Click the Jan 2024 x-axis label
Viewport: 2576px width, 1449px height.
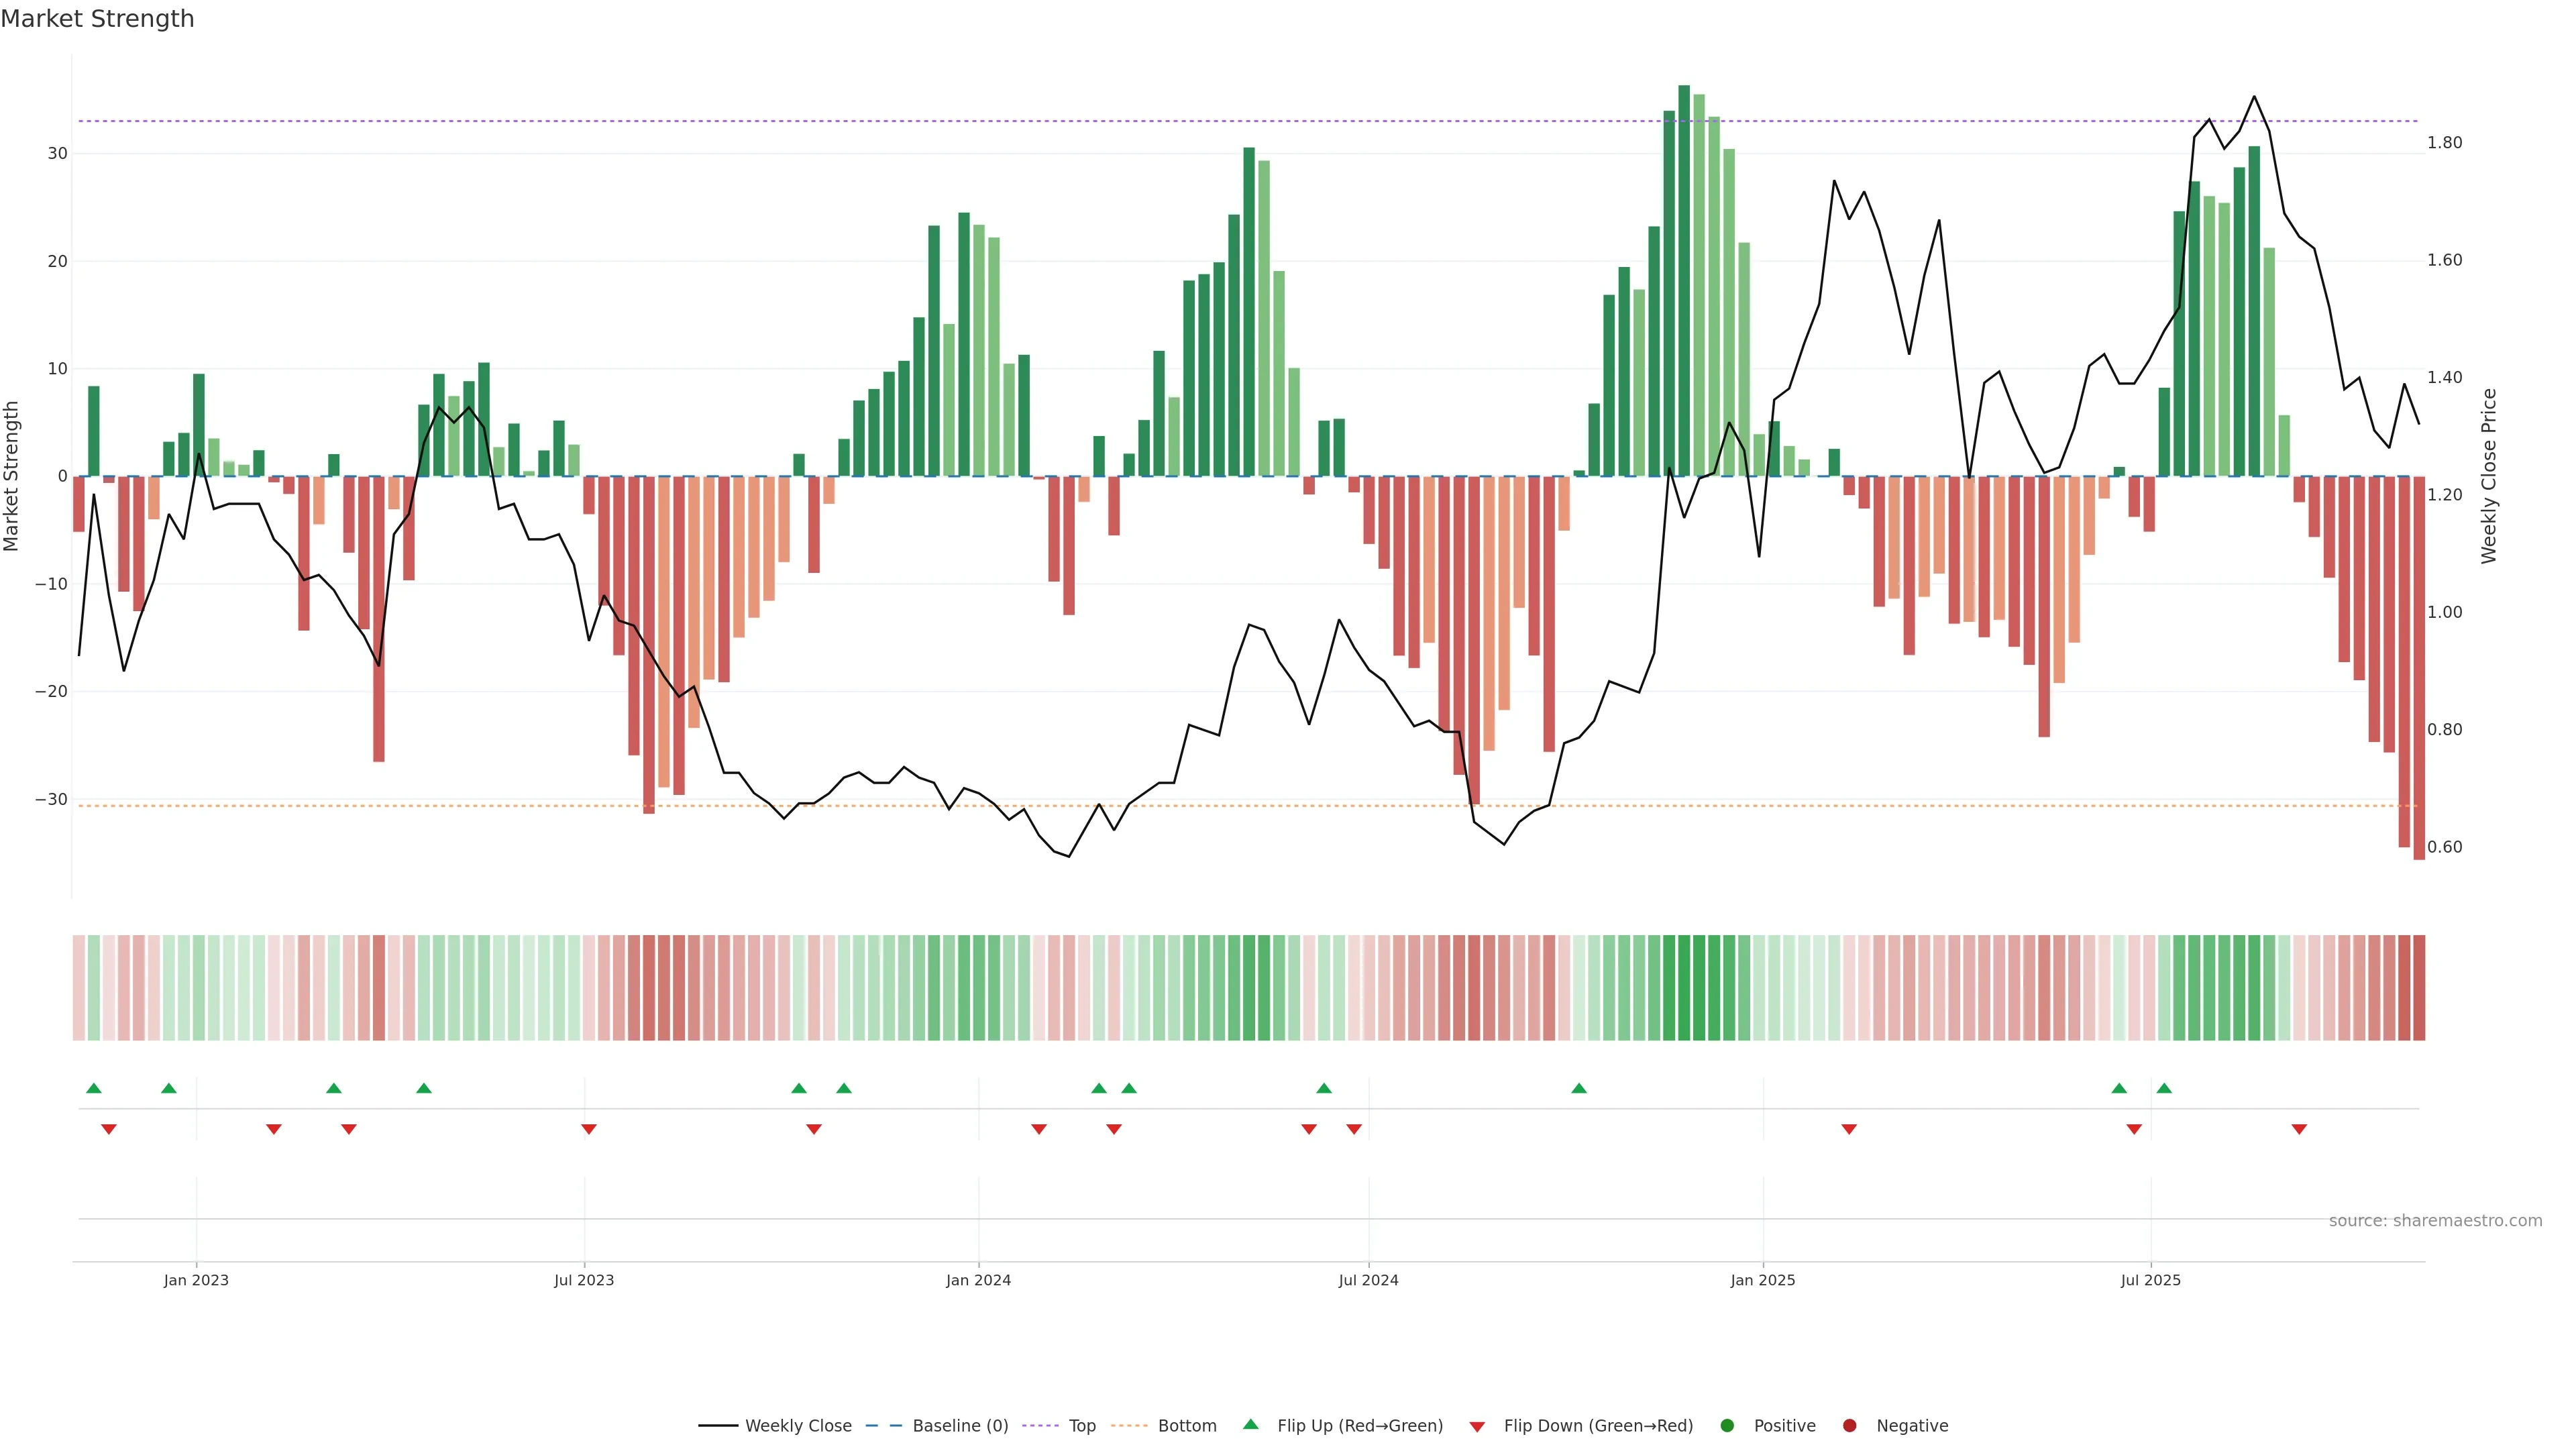(x=978, y=1280)
